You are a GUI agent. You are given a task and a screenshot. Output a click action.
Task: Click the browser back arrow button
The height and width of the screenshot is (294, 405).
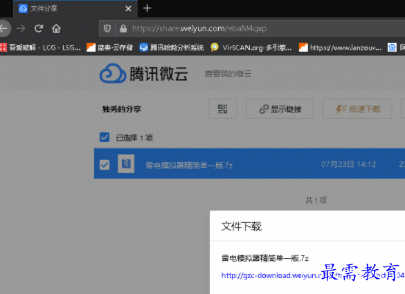[x=3, y=28]
